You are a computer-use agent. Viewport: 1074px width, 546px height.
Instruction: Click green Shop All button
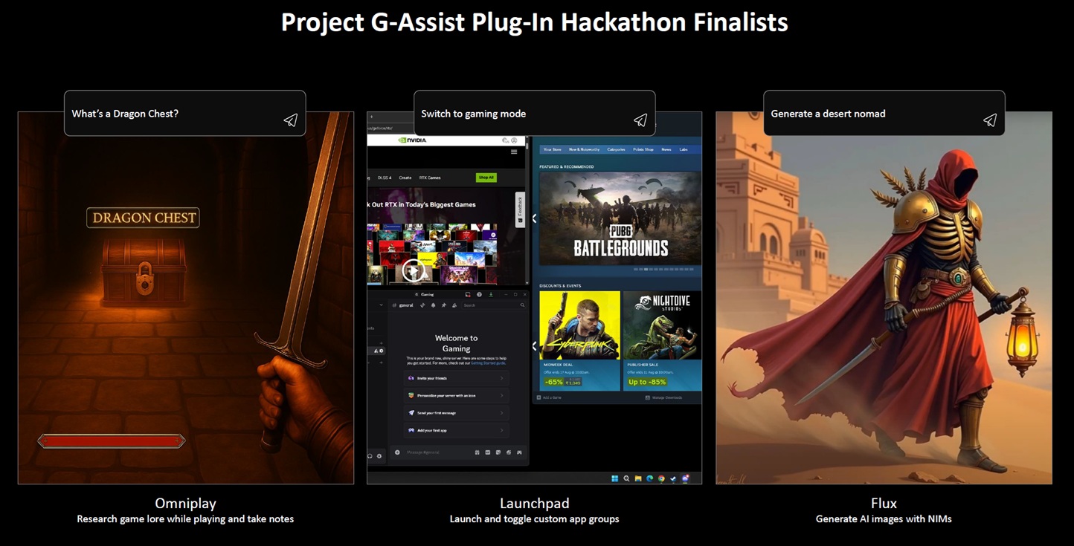486,178
